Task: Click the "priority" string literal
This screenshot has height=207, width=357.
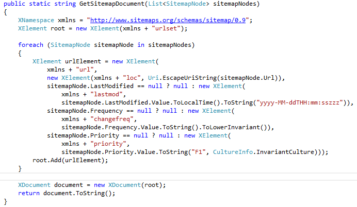Action: [108, 144]
